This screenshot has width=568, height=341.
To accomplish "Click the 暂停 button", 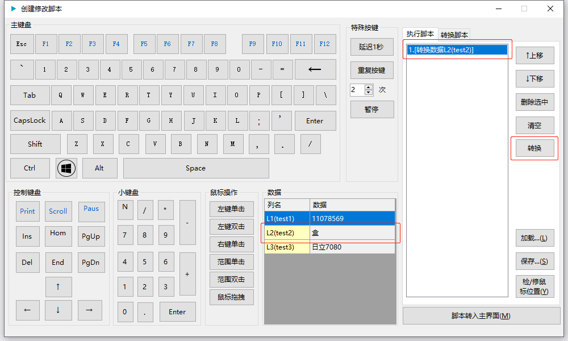I will pyautogui.click(x=371, y=109).
